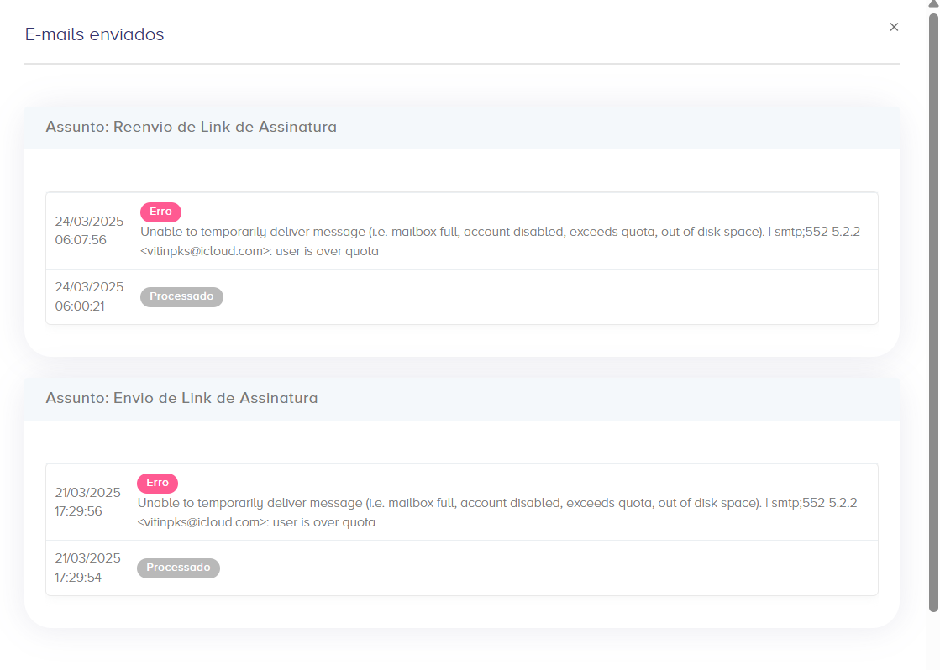The height and width of the screenshot is (670, 940).
Task: Select the 21/03/2025 17:29:56 timestamp
Action: pyautogui.click(x=88, y=502)
